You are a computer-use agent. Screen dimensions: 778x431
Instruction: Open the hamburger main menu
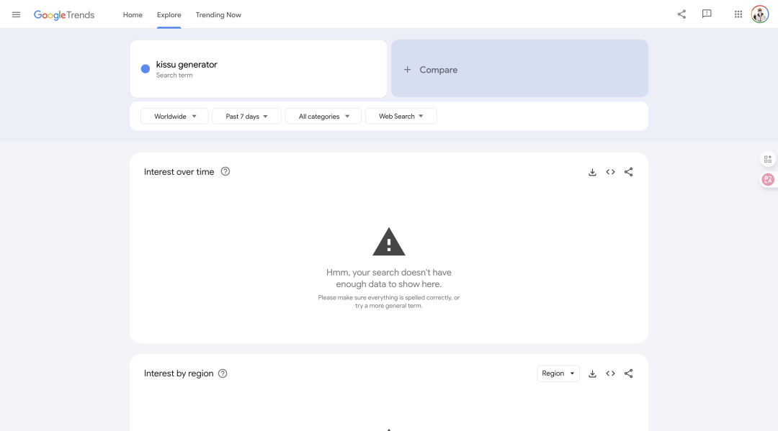point(16,15)
